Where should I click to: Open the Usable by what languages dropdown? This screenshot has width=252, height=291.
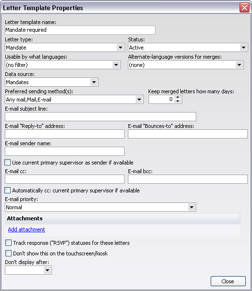coord(116,65)
